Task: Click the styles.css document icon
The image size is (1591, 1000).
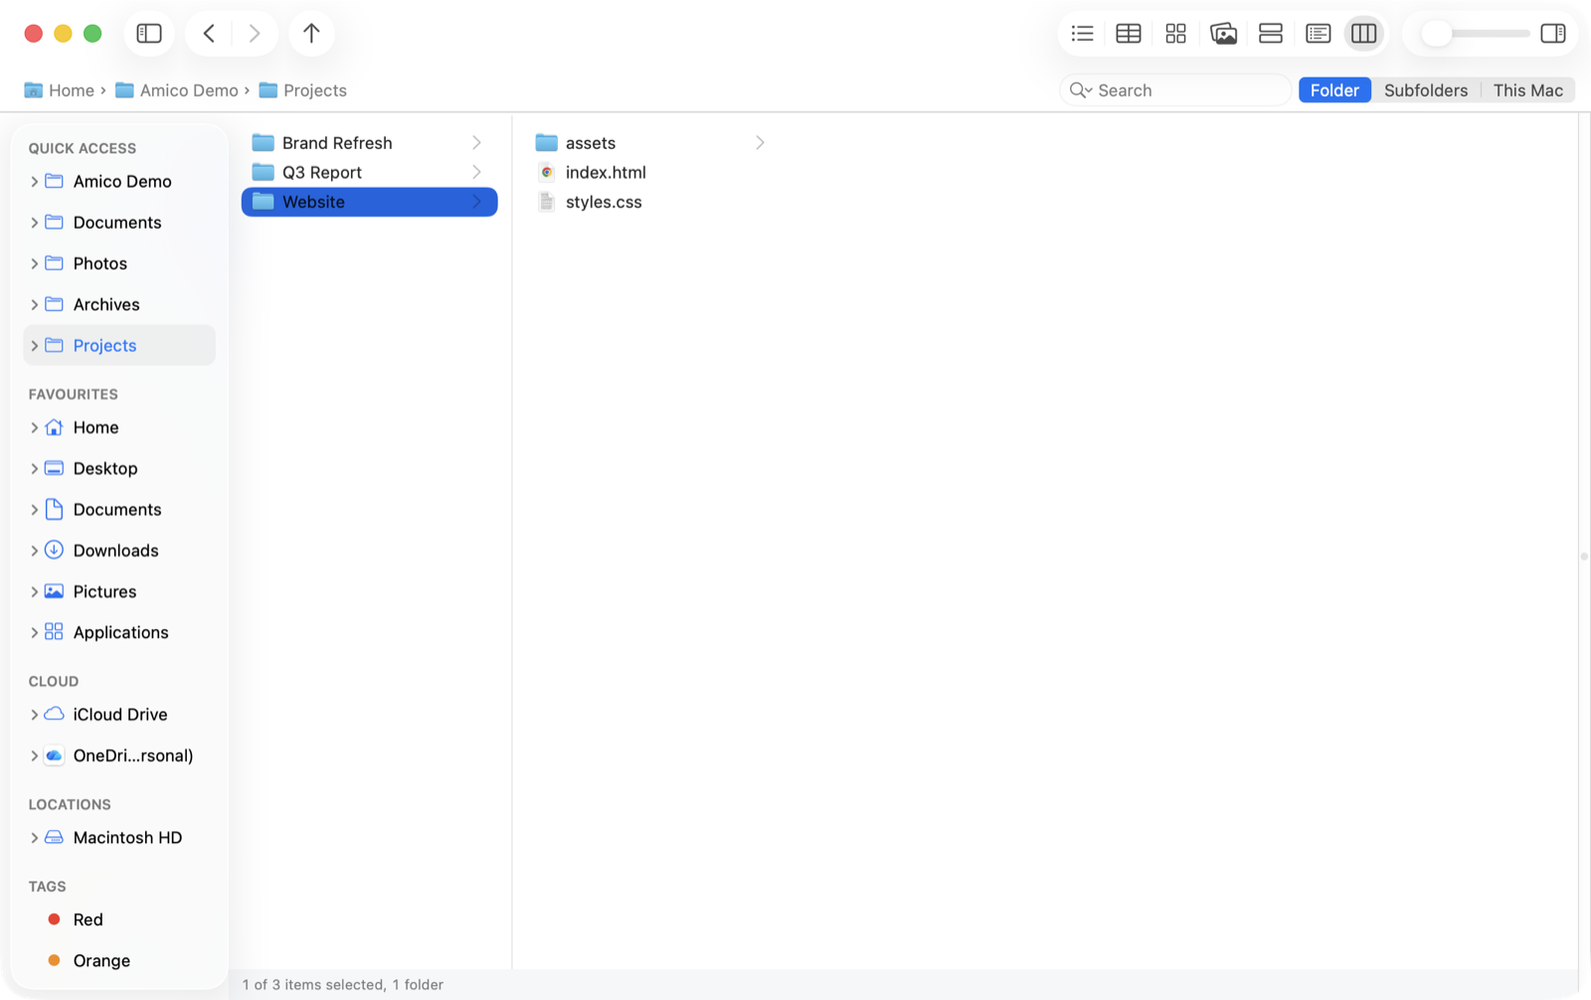Action: click(x=546, y=202)
